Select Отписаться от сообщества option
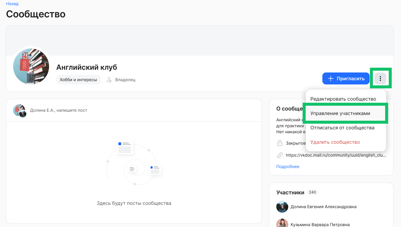 (x=342, y=128)
